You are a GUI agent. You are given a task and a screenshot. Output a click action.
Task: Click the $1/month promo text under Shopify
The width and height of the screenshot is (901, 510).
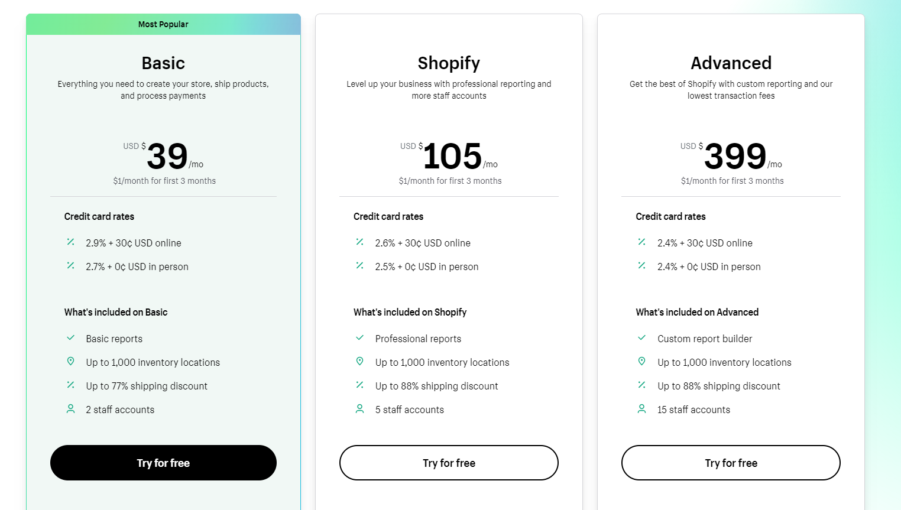(449, 181)
